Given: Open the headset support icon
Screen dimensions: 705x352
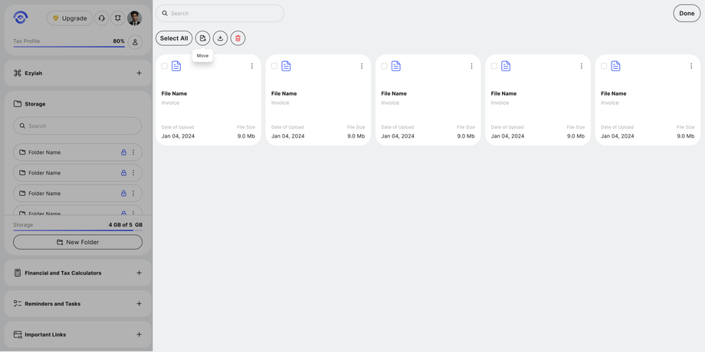Looking at the screenshot, I should click(x=101, y=18).
